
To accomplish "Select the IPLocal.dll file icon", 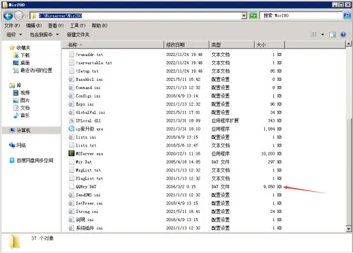I will coord(71,120).
